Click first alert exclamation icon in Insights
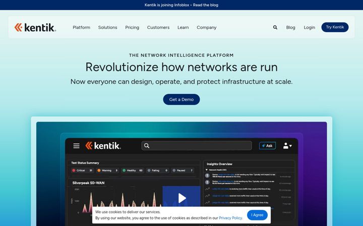The image size is (363, 226). [207, 175]
